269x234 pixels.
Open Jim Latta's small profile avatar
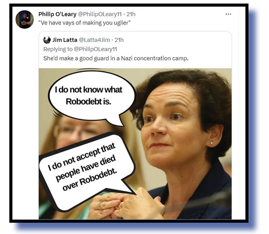click(47, 40)
